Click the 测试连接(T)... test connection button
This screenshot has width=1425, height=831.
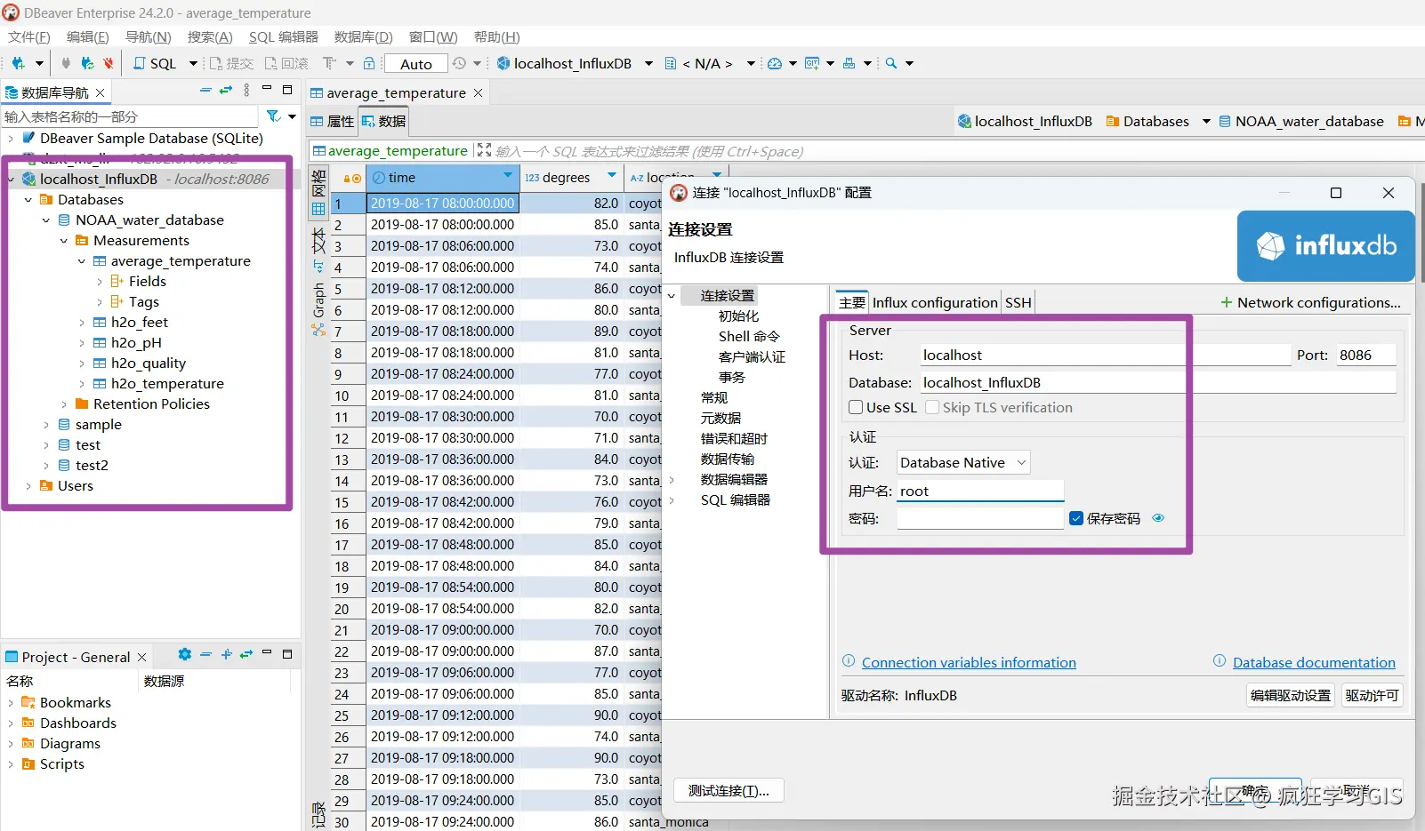point(729,790)
